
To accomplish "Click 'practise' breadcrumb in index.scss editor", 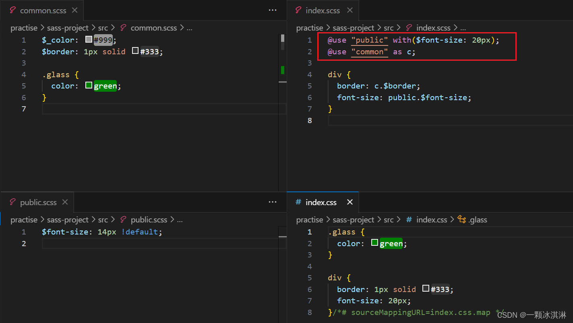I will (x=310, y=28).
